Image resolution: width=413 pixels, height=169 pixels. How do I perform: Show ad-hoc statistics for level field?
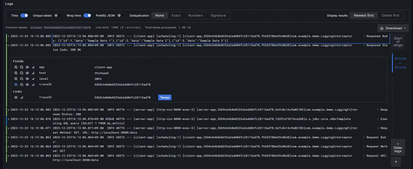click(x=33, y=79)
